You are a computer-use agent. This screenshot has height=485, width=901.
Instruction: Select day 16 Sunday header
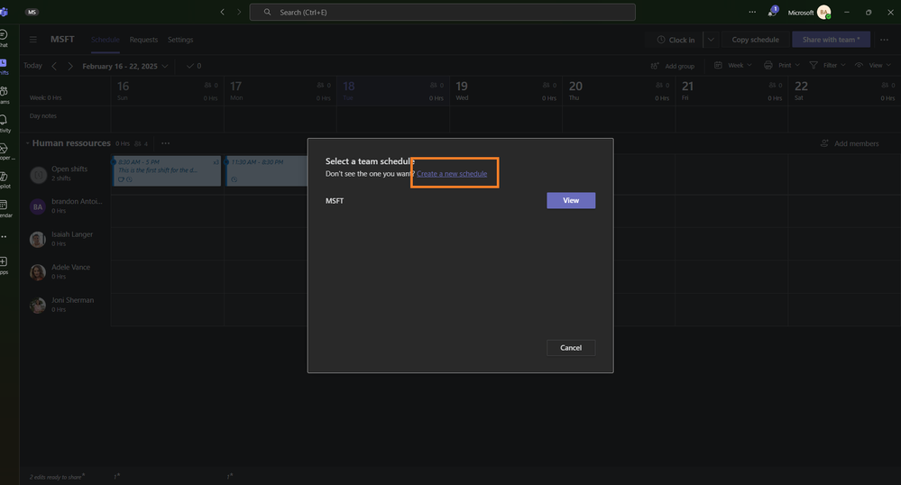[x=167, y=91]
